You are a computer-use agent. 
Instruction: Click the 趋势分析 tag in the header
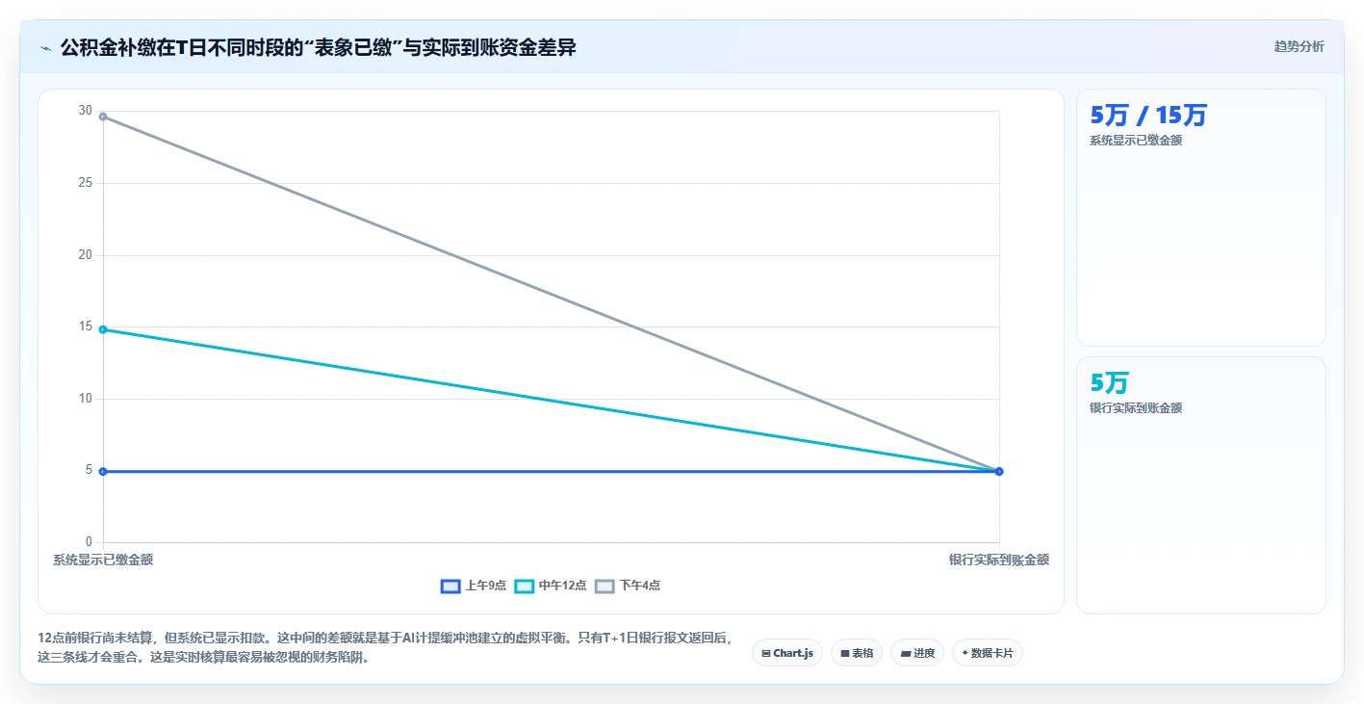tap(1299, 46)
